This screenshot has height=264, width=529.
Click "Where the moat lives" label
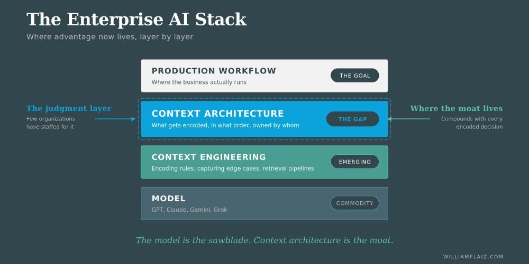[x=456, y=108]
